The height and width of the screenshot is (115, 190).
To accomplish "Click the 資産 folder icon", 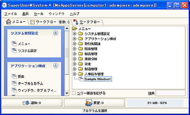I will point(80,64).
